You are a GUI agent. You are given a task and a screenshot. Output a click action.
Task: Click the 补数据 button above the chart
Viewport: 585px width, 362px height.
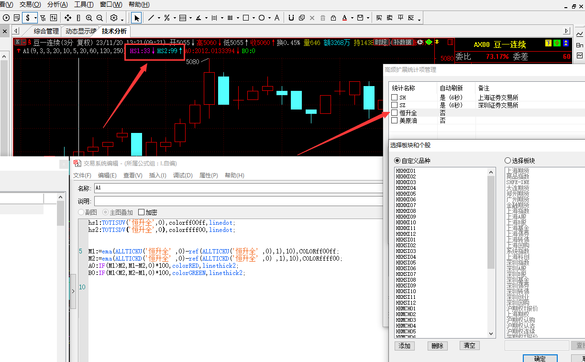click(402, 42)
